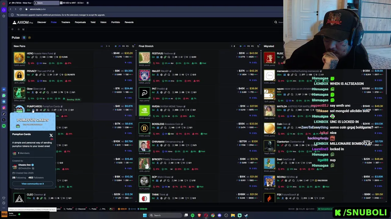Click the star watchlist icon

[x=18, y=29]
